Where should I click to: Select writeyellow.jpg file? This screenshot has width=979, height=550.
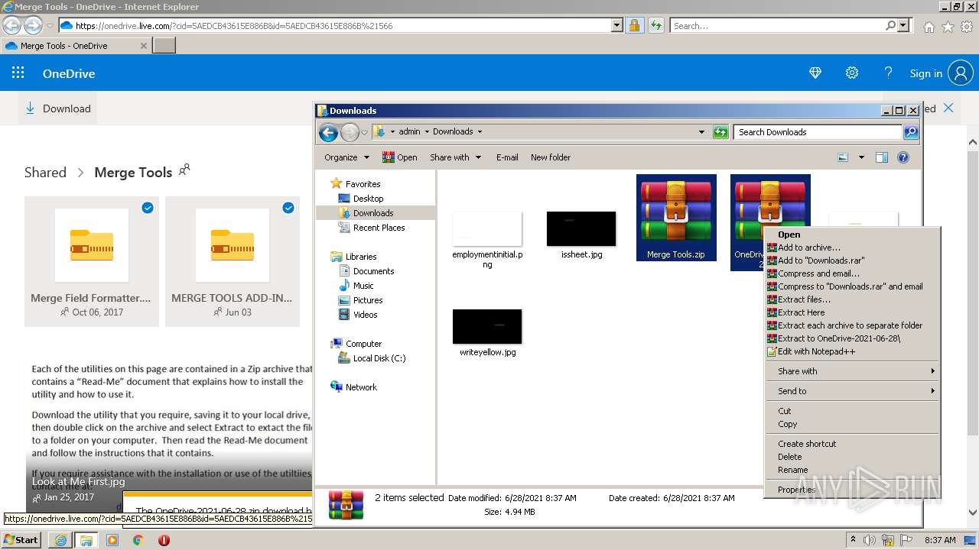[x=487, y=333]
